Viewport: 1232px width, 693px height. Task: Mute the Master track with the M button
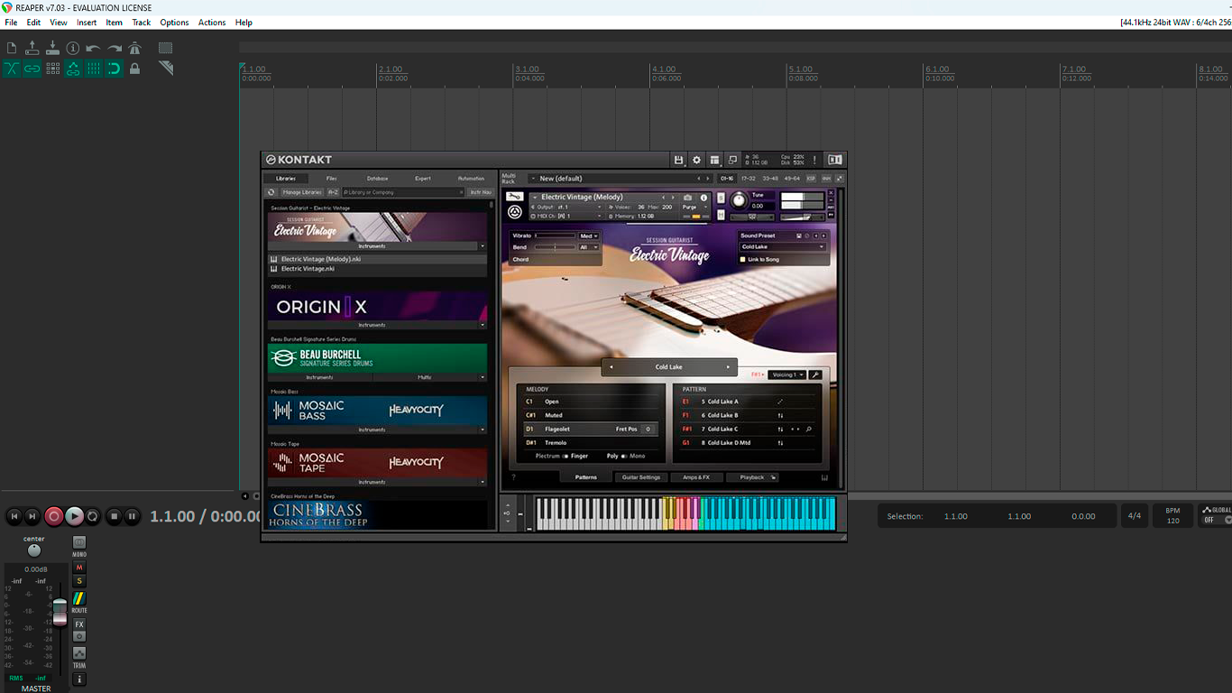click(79, 568)
